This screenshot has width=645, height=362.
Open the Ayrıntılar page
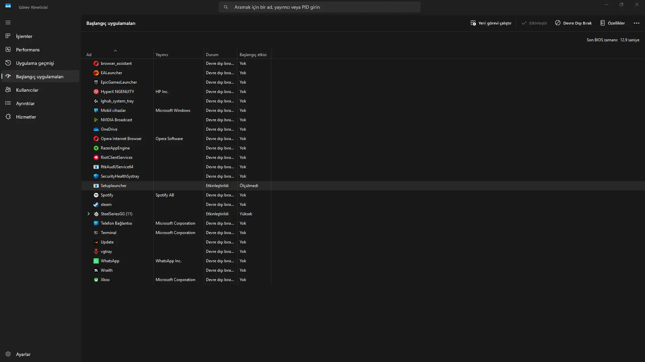pyautogui.click(x=40, y=103)
